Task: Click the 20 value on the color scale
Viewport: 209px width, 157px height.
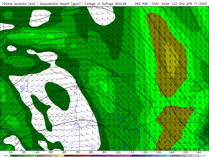Action: 10,152
